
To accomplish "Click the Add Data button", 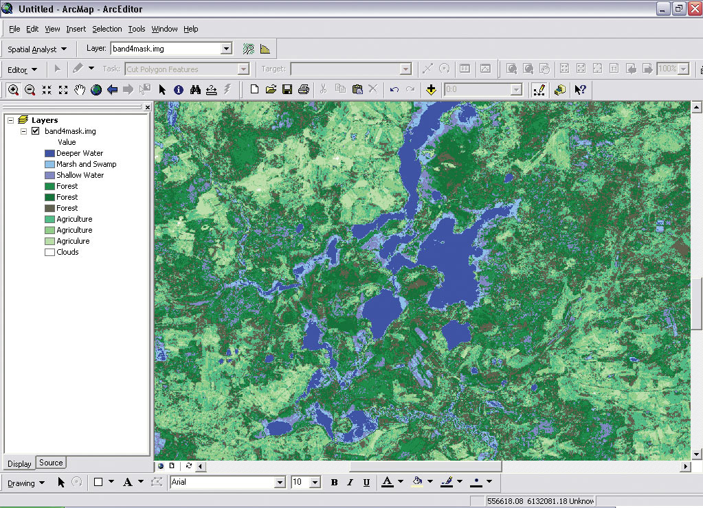I will [x=431, y=89].
